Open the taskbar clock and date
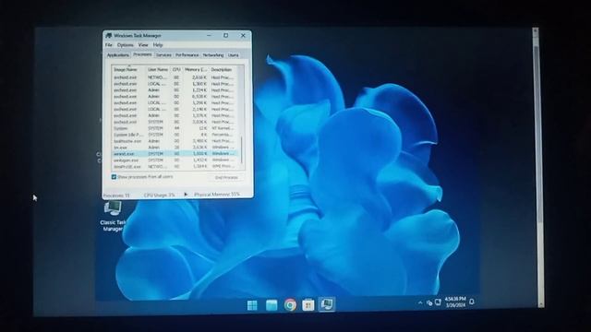Screen dimensions: 591x332 455,302
